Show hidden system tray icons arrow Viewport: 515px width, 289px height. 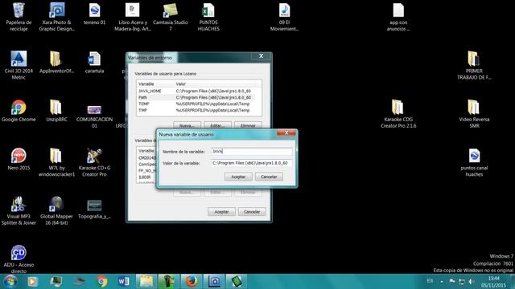click(442, 282)
